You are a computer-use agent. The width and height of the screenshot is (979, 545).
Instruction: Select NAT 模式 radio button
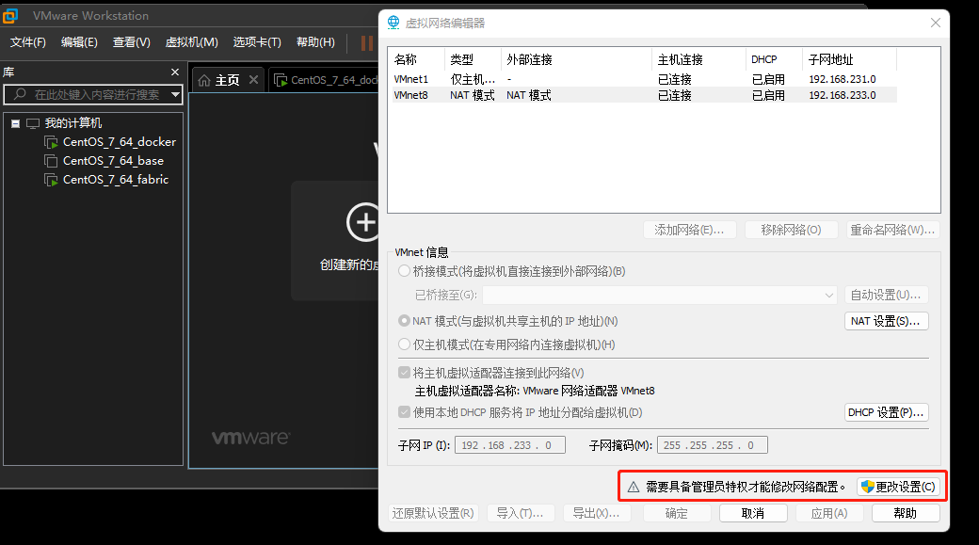[404, 321]
